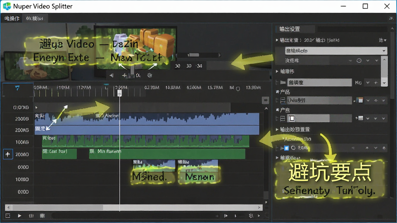Screen dimensions: 397x223
Task: Open the 选 dropdown at the panel's top-right
Action: [382, 40]
